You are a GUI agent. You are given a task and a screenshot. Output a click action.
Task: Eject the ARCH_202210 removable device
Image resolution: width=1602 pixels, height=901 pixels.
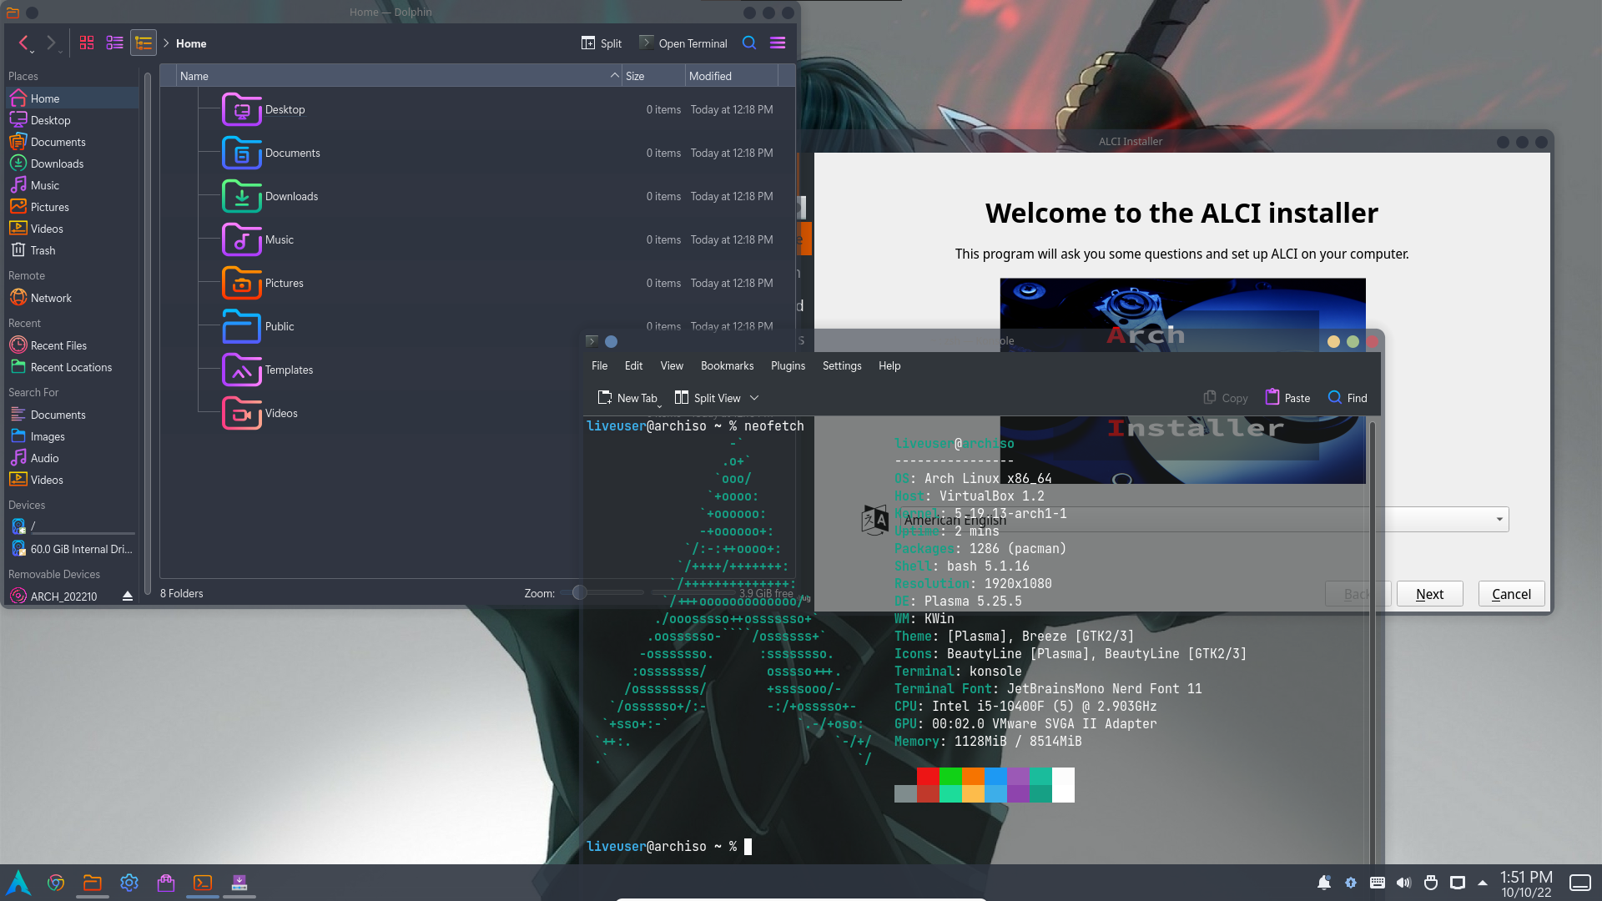128,596
